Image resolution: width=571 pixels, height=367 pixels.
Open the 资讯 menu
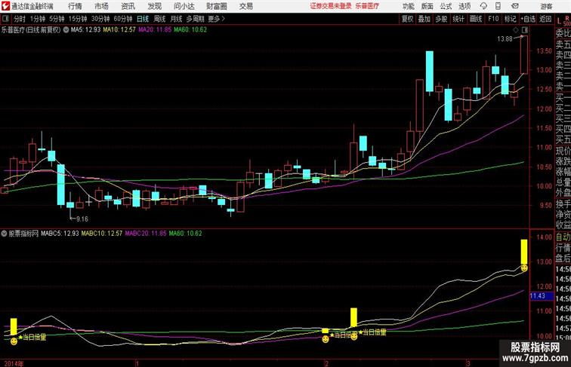pos(128,6)
